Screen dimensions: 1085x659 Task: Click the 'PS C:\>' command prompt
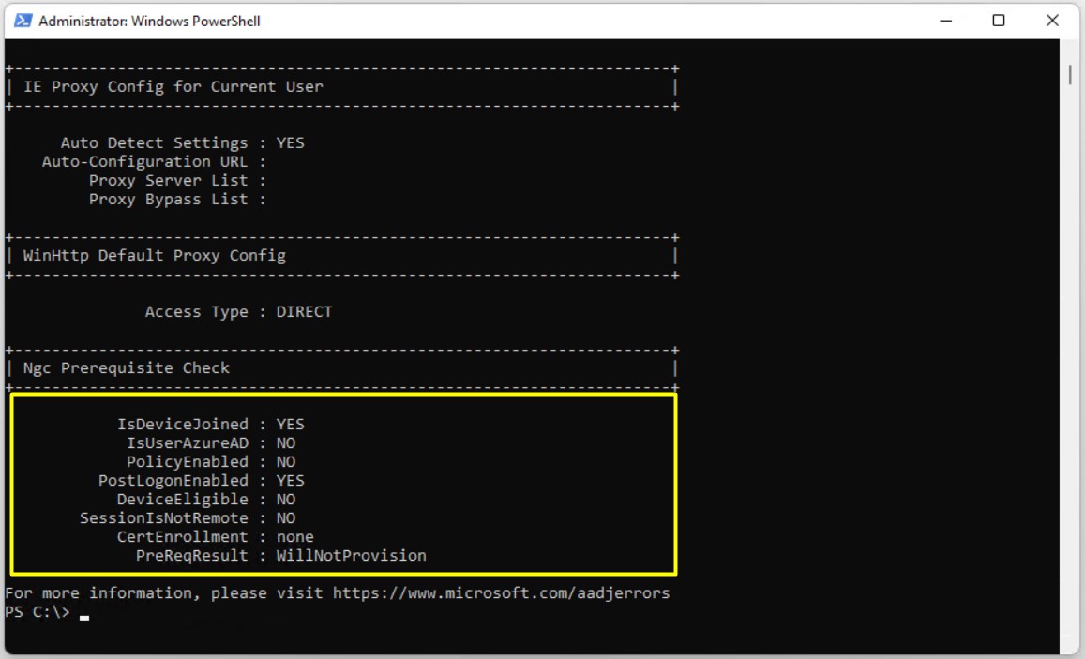click(38, 612)
